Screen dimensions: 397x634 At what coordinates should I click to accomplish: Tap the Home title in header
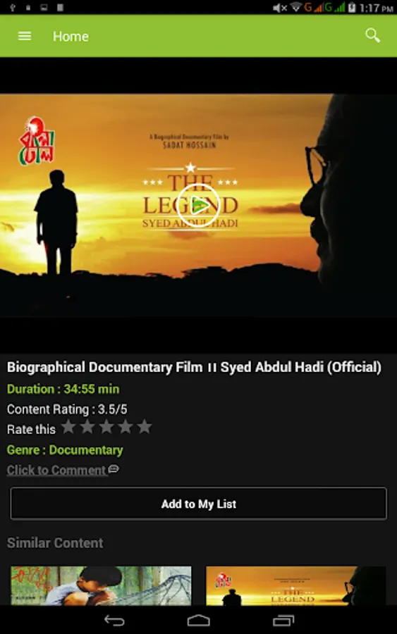pyautogui.click(x=71, y=37)
